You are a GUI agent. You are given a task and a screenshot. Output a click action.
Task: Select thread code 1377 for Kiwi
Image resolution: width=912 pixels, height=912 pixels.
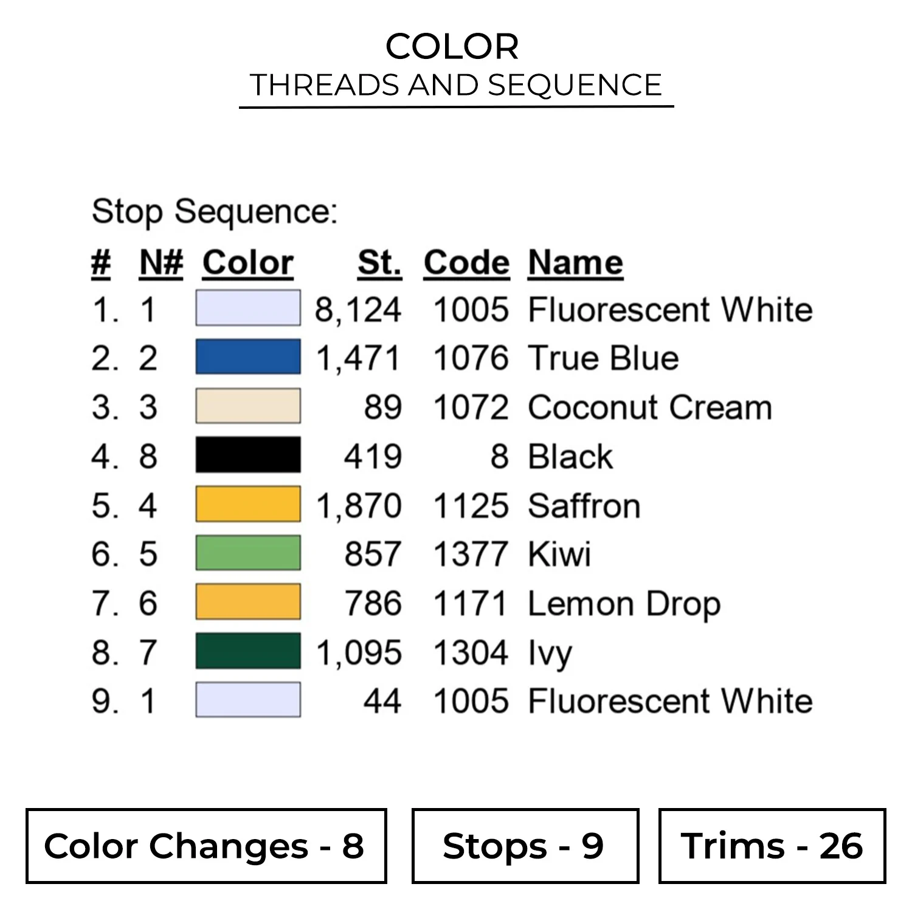(x=471, y=554)
